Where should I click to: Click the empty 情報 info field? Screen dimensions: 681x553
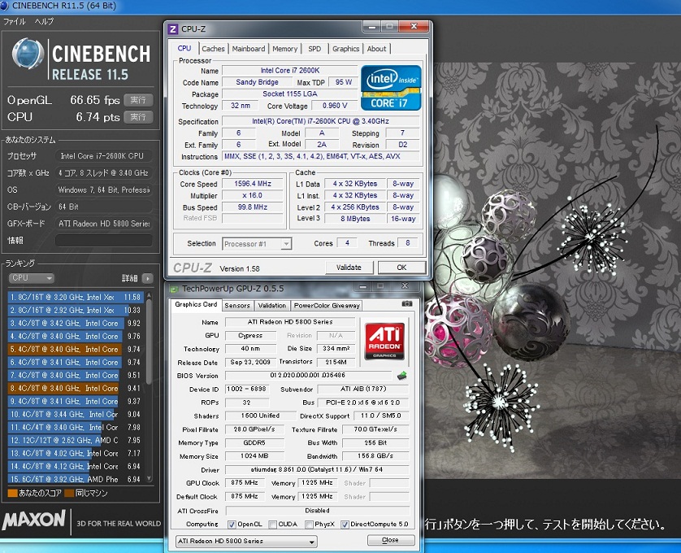(x=103, y=241)
